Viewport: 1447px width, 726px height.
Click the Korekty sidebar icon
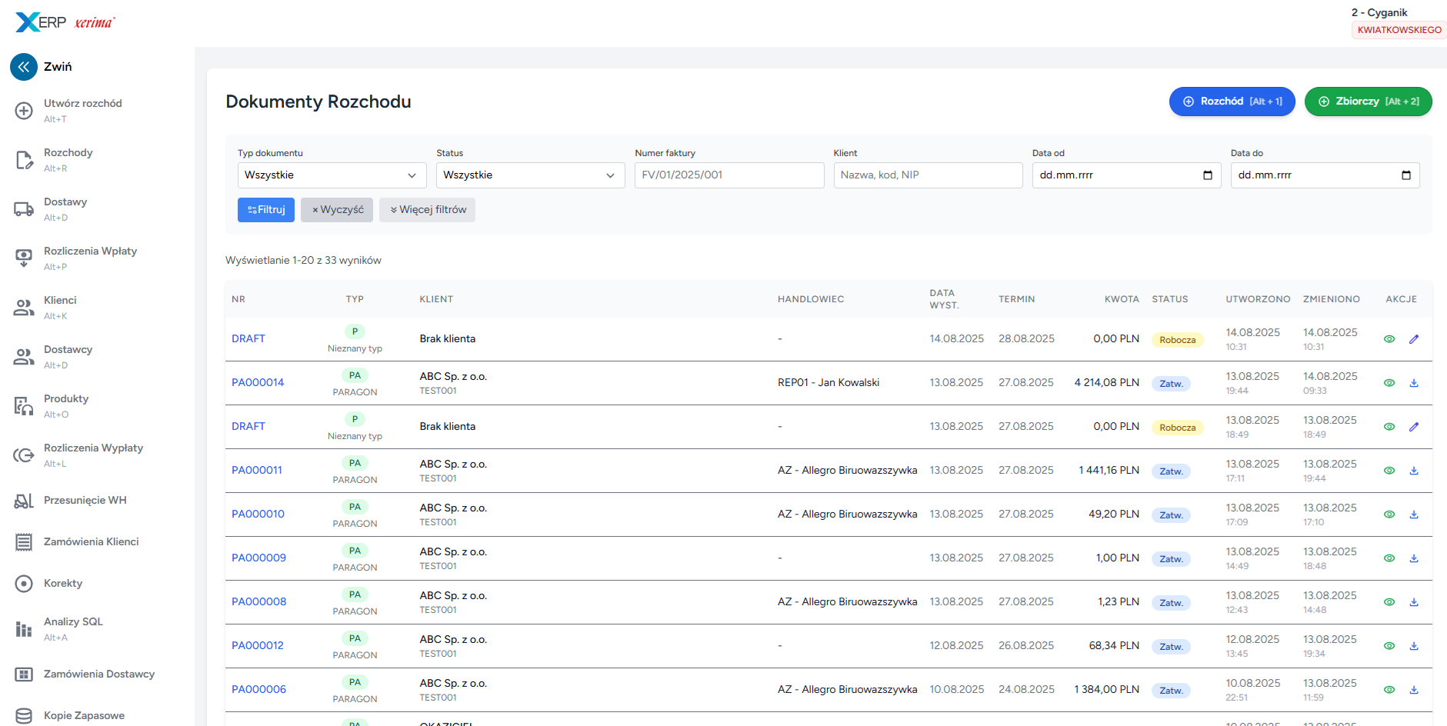[24, 583]
